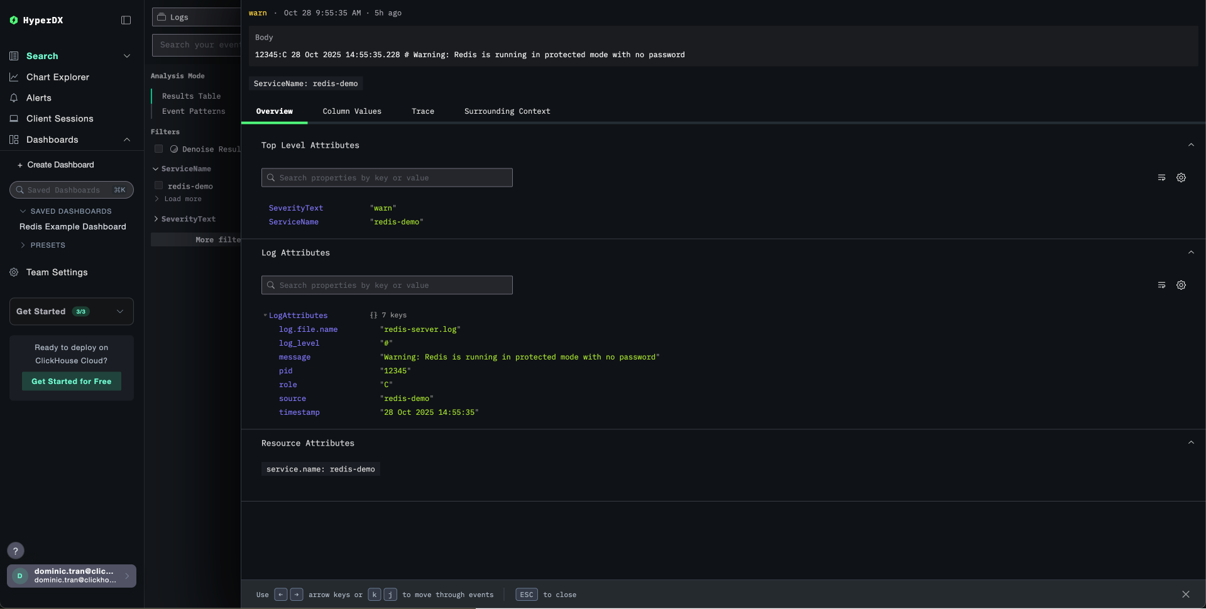Open the Surrounding Context tab
Viewport: 1206px width, 609px height.
coord(507,111)
